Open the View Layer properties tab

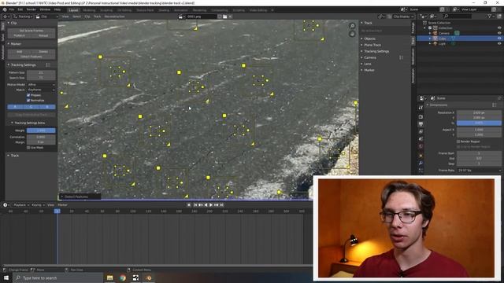point(421,131)
